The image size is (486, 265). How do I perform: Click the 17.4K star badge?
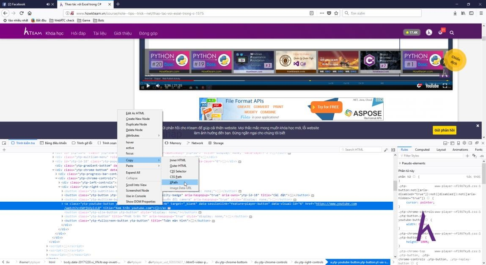click(x=412, y=32)
